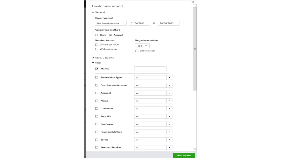The image size is (281, 158).
Task: Select the Accrual accounting method
Action: [111, 35]
